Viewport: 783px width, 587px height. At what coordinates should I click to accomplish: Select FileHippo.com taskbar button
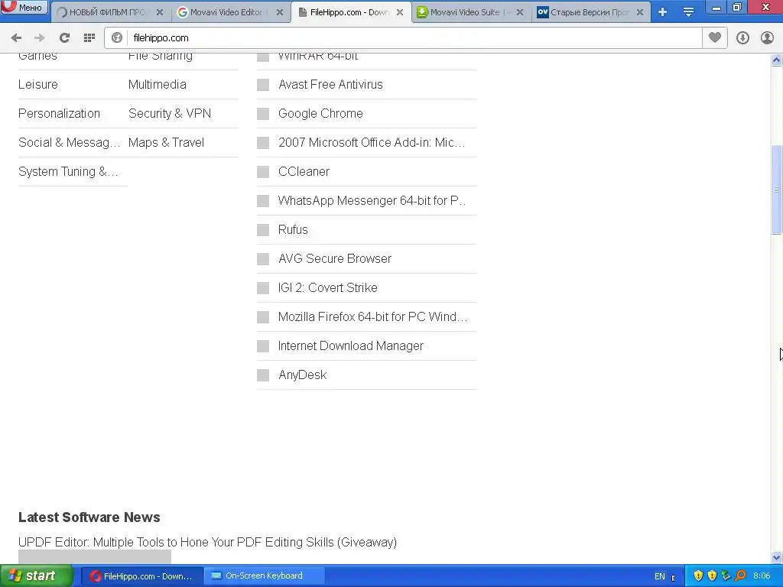pos(141,576)
